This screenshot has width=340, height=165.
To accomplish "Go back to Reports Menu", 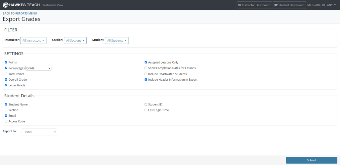I will (x=20, y=14).
